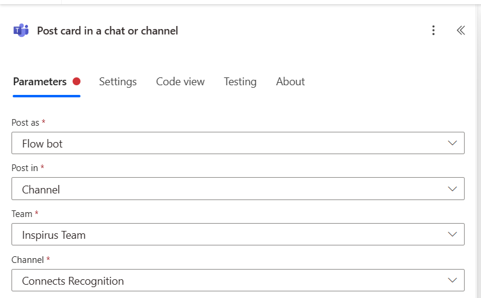Switch to the Code view tab
This screenshot has height=298, width=481.
coord(180,82)
